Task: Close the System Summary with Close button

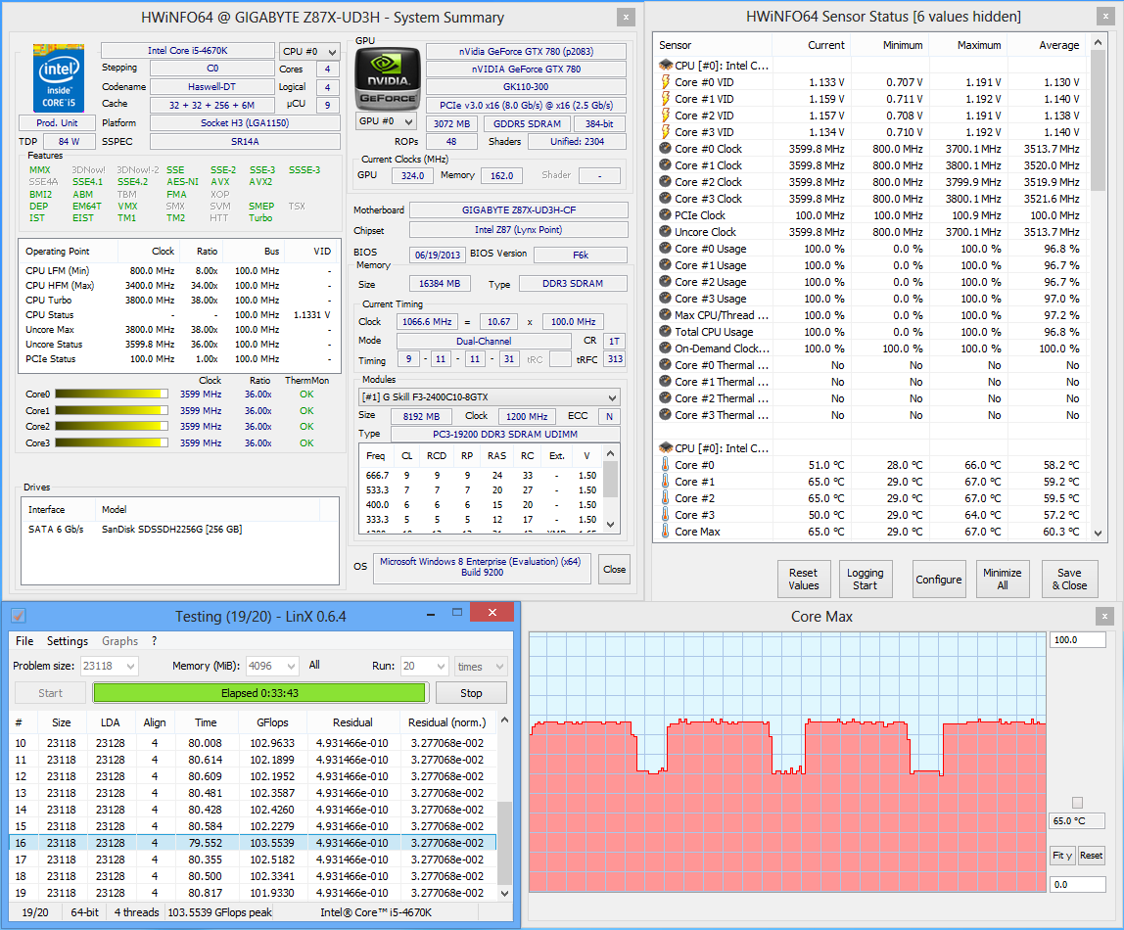Action: [614, 569]
